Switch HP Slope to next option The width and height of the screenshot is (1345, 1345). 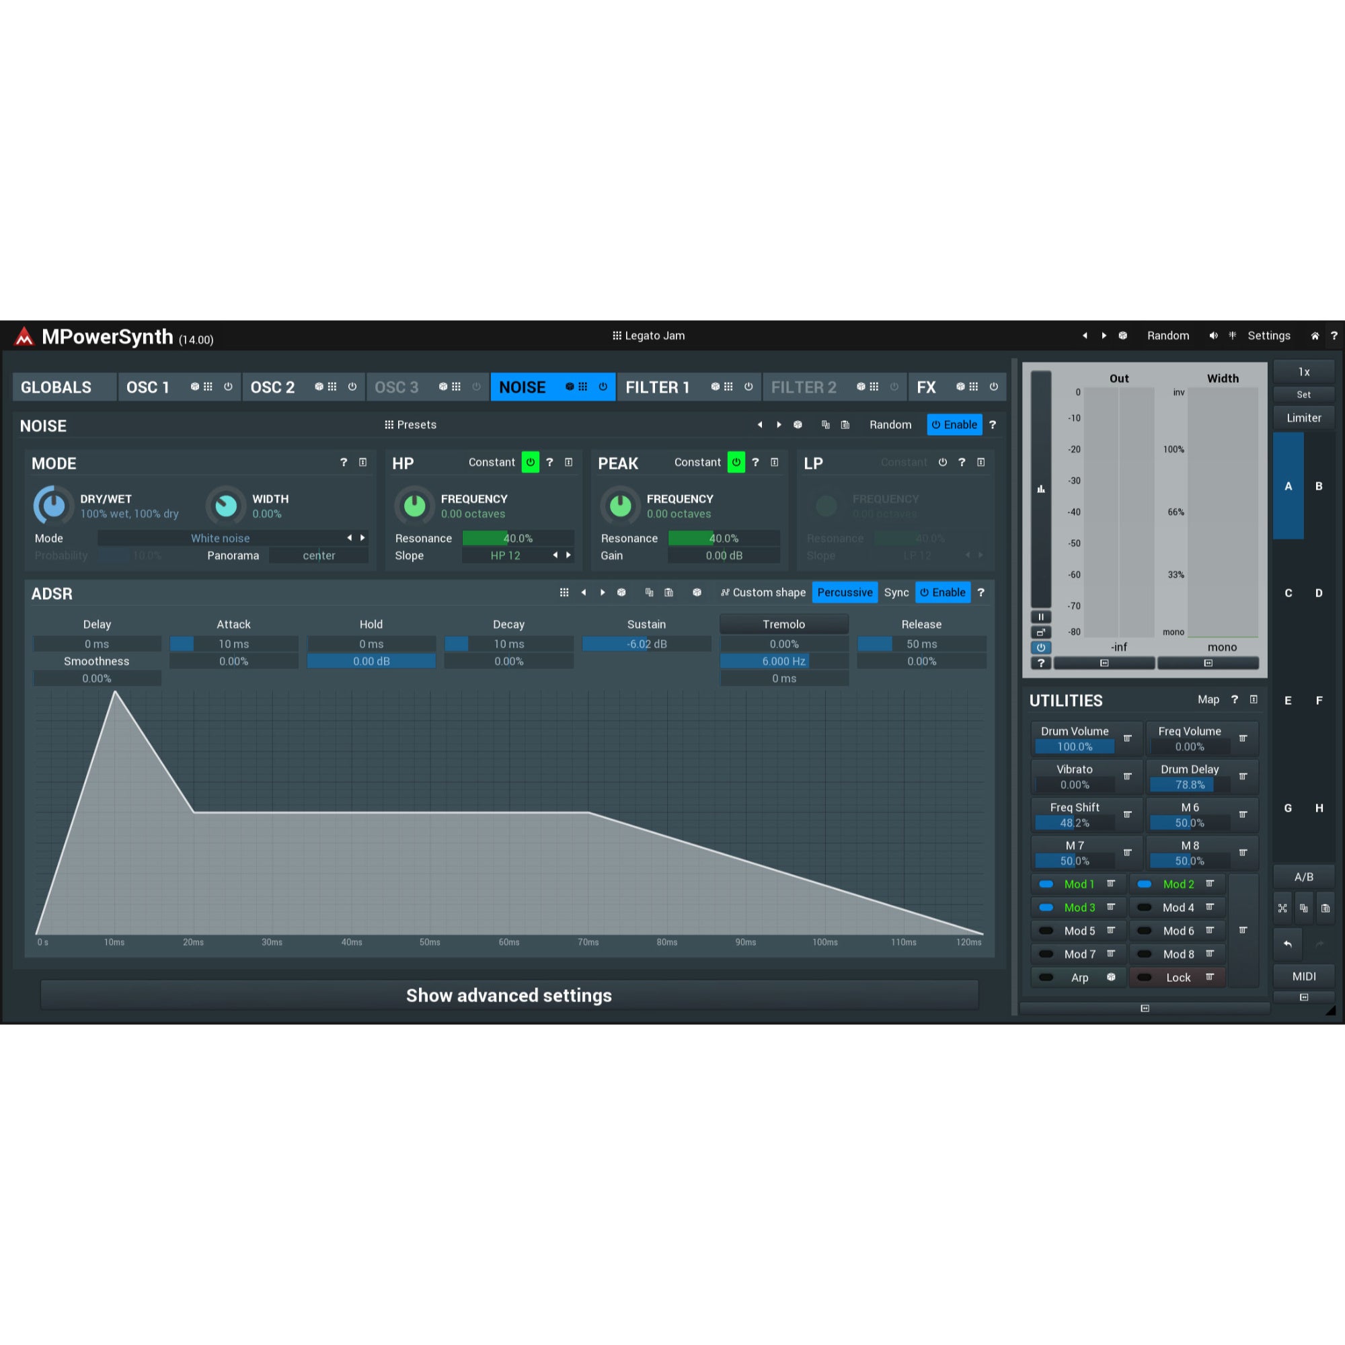pos(569,555)
